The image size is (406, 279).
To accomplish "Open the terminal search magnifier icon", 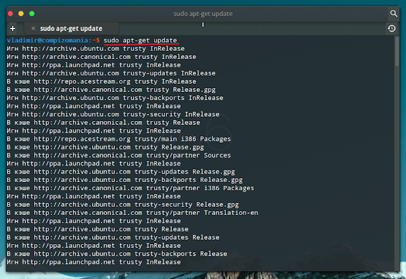I will click(x=393, y=13).
